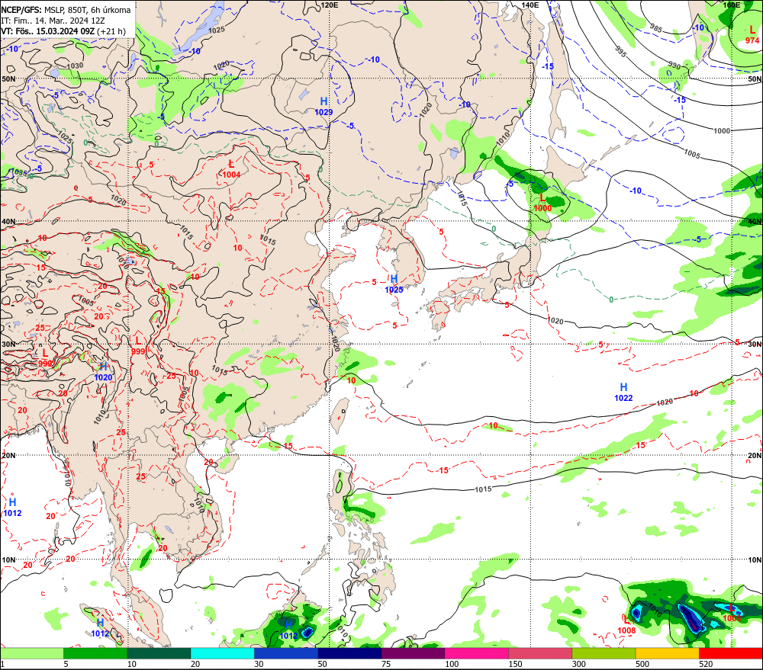763x670 pixels.
Task: Click the 995 isobar label
Action: coord(620,52)
